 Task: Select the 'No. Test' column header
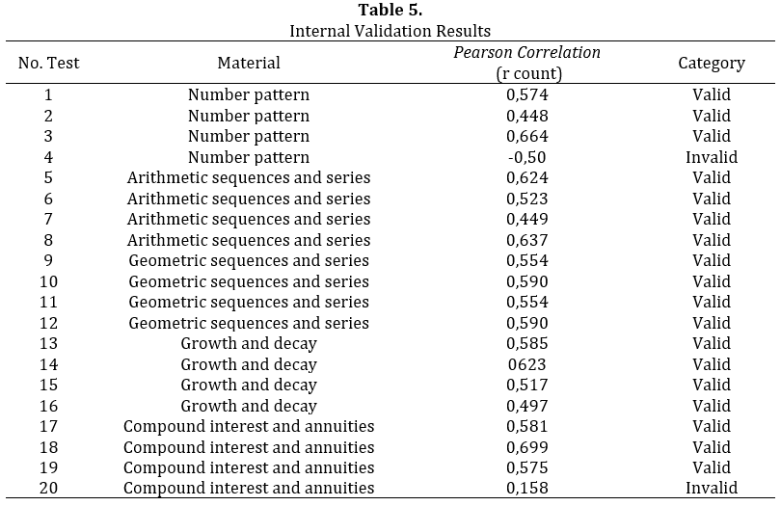[x=48, y=63]
